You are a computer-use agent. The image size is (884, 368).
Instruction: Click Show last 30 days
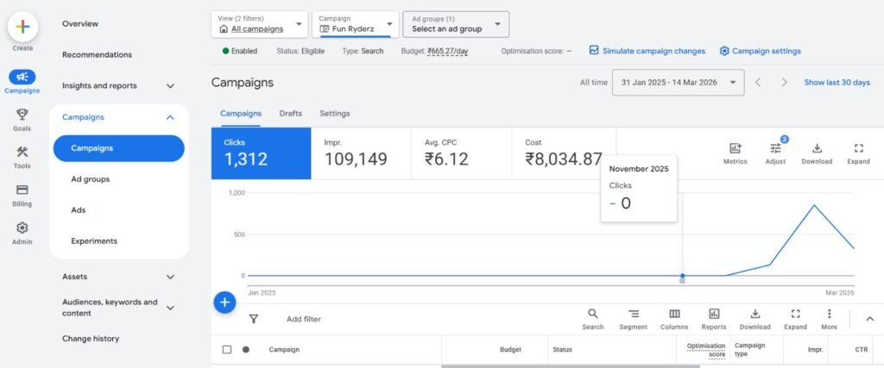pyautogui.click(x=837, y=82)
